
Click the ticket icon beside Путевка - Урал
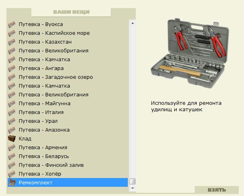click(x=12, y=121)
